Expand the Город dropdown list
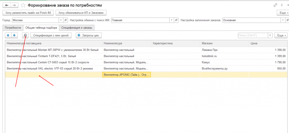289x133 pixels. click(x=61, y=20)
